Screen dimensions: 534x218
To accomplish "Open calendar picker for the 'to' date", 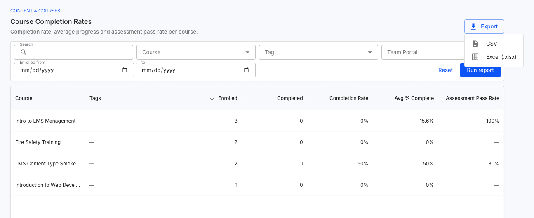I will point(247,70).
